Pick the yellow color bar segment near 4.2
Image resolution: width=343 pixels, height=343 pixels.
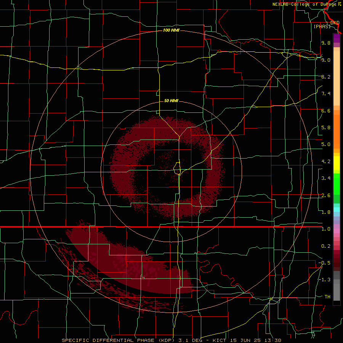(x=337, y=163)
